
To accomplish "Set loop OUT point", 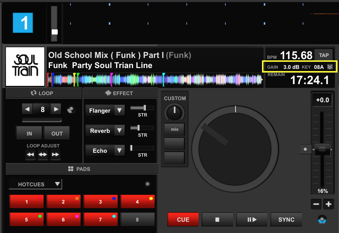I will pyautogui.click(x=57, y=133).
